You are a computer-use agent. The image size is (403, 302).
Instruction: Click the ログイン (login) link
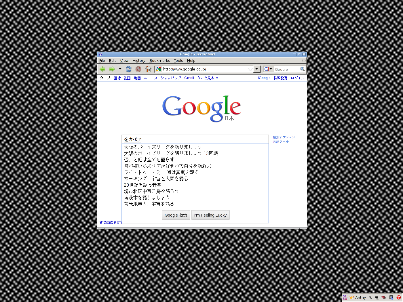pyautogui.click(x=297, y=78)
